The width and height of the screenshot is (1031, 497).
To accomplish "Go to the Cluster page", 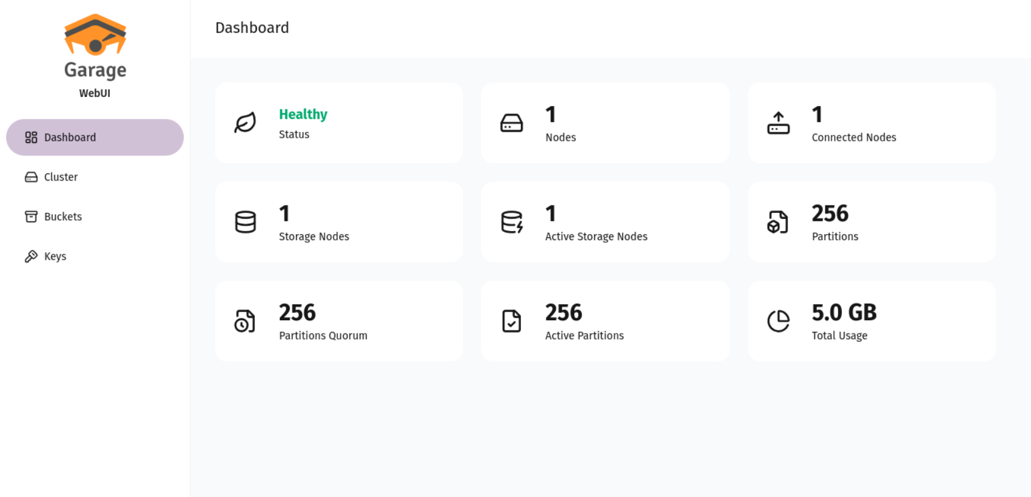I will [x=60, y=177].
